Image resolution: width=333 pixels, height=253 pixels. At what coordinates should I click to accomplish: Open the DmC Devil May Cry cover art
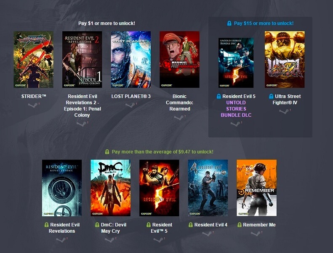[x=110, y=188]
